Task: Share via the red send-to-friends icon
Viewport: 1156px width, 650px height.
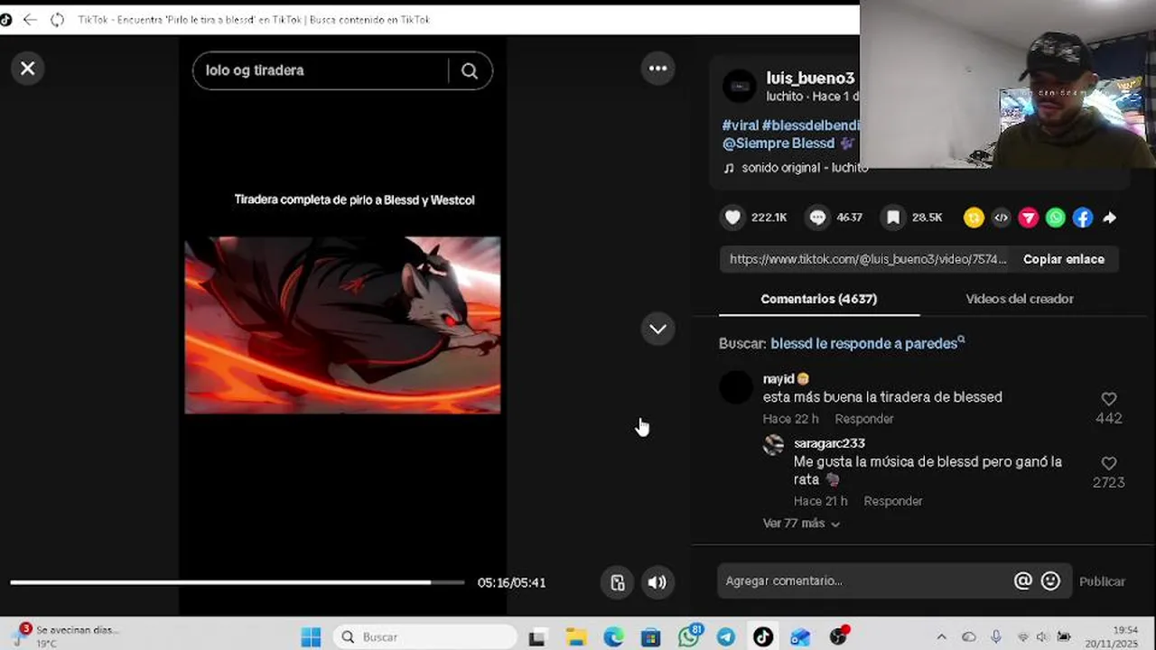Action: pos(1029,218)
